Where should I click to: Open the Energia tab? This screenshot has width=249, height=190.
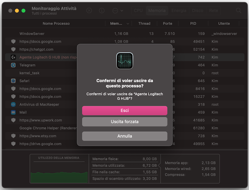tap(179, 10)
